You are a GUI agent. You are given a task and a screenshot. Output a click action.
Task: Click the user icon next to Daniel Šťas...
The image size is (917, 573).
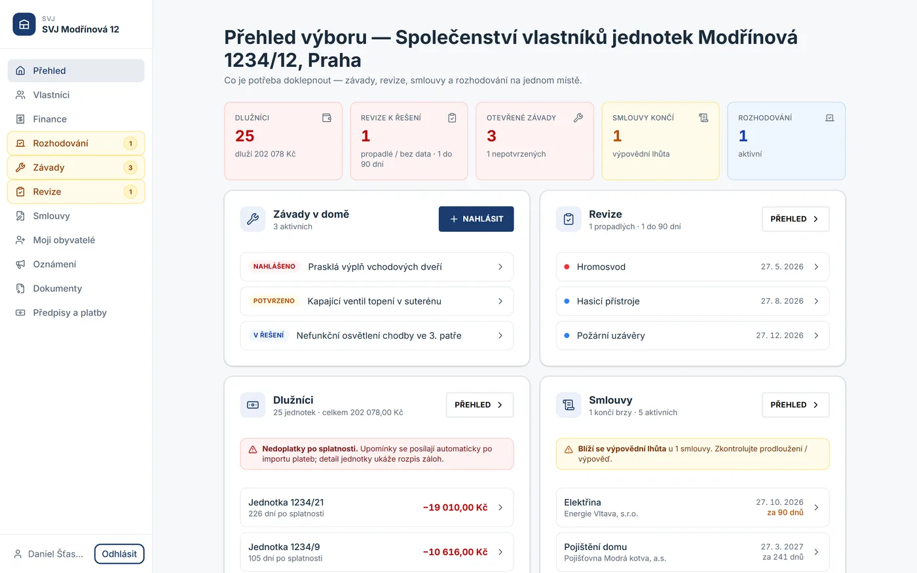pos(18,554)
